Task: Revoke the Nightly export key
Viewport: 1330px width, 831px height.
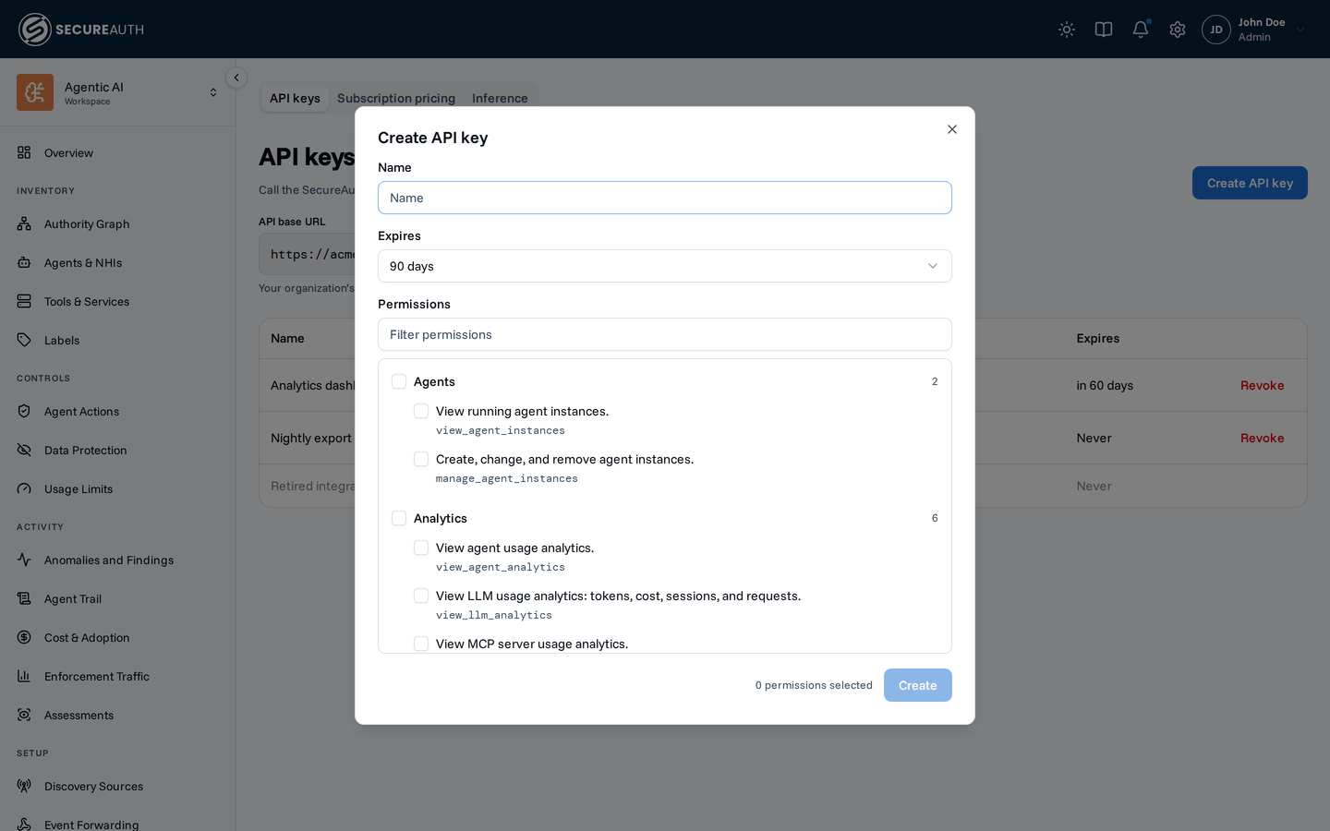Action: [x=1262, y=438]
